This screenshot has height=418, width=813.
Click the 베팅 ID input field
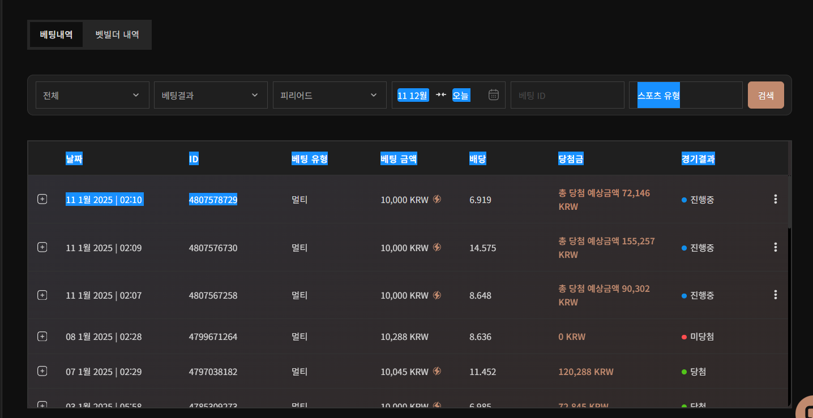567,95
